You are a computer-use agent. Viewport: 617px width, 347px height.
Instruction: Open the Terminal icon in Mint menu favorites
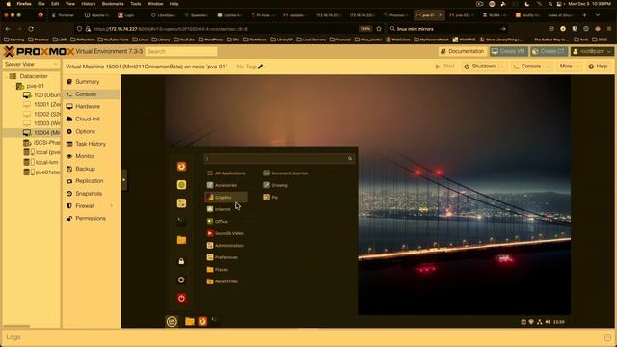(x=181, y=221)
